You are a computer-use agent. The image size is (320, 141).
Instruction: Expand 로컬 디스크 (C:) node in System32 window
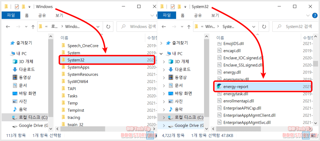tap(164, 118)
